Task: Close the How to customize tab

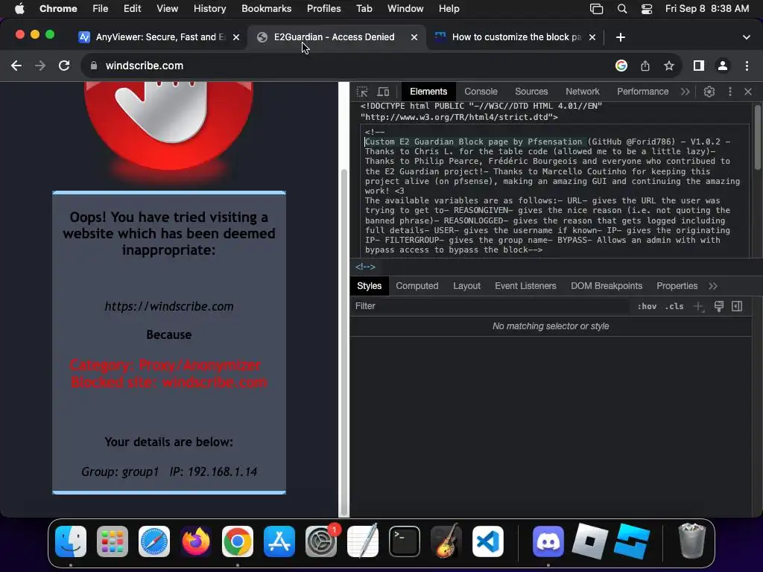Action: (592, 37)
